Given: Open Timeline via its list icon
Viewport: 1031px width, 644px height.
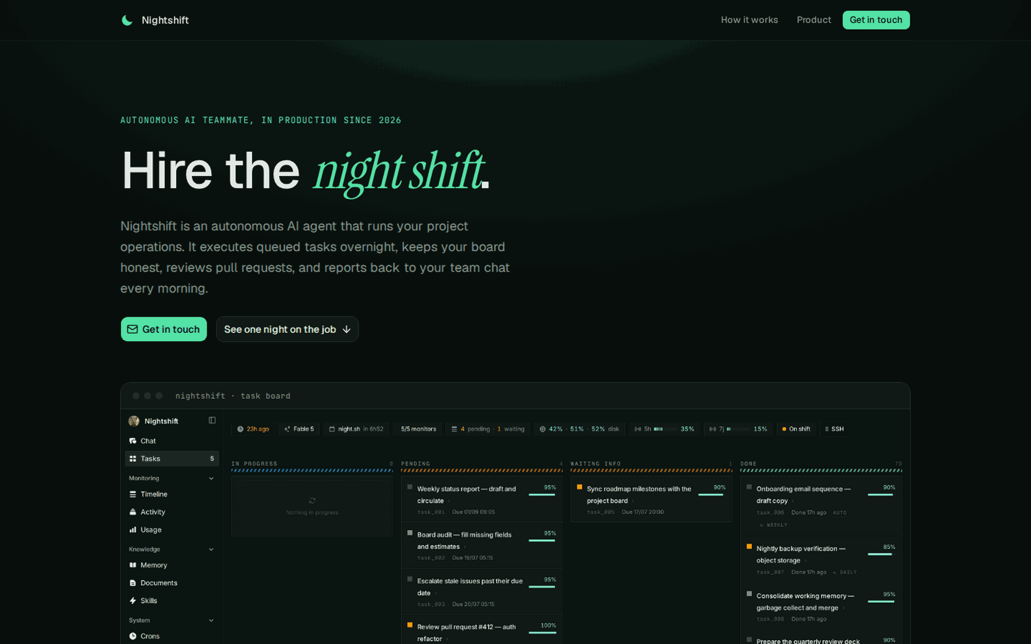Looking at the screenshot, I should coord(133,494).
